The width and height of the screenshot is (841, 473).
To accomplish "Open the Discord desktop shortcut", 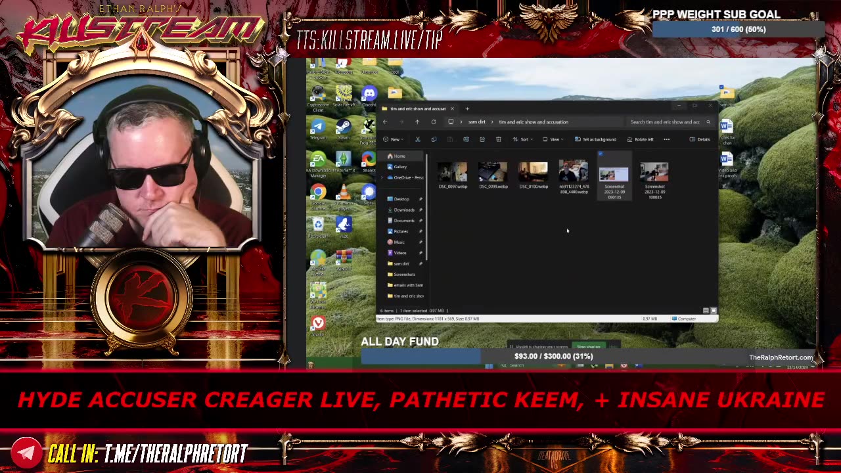I will coord(369,96).
